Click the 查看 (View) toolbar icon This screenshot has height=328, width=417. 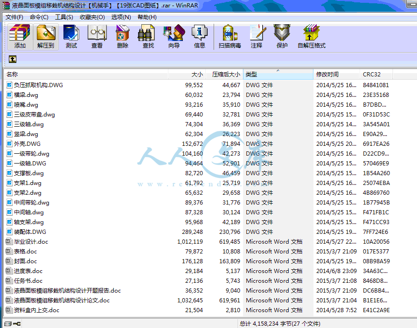pos(97,36)
